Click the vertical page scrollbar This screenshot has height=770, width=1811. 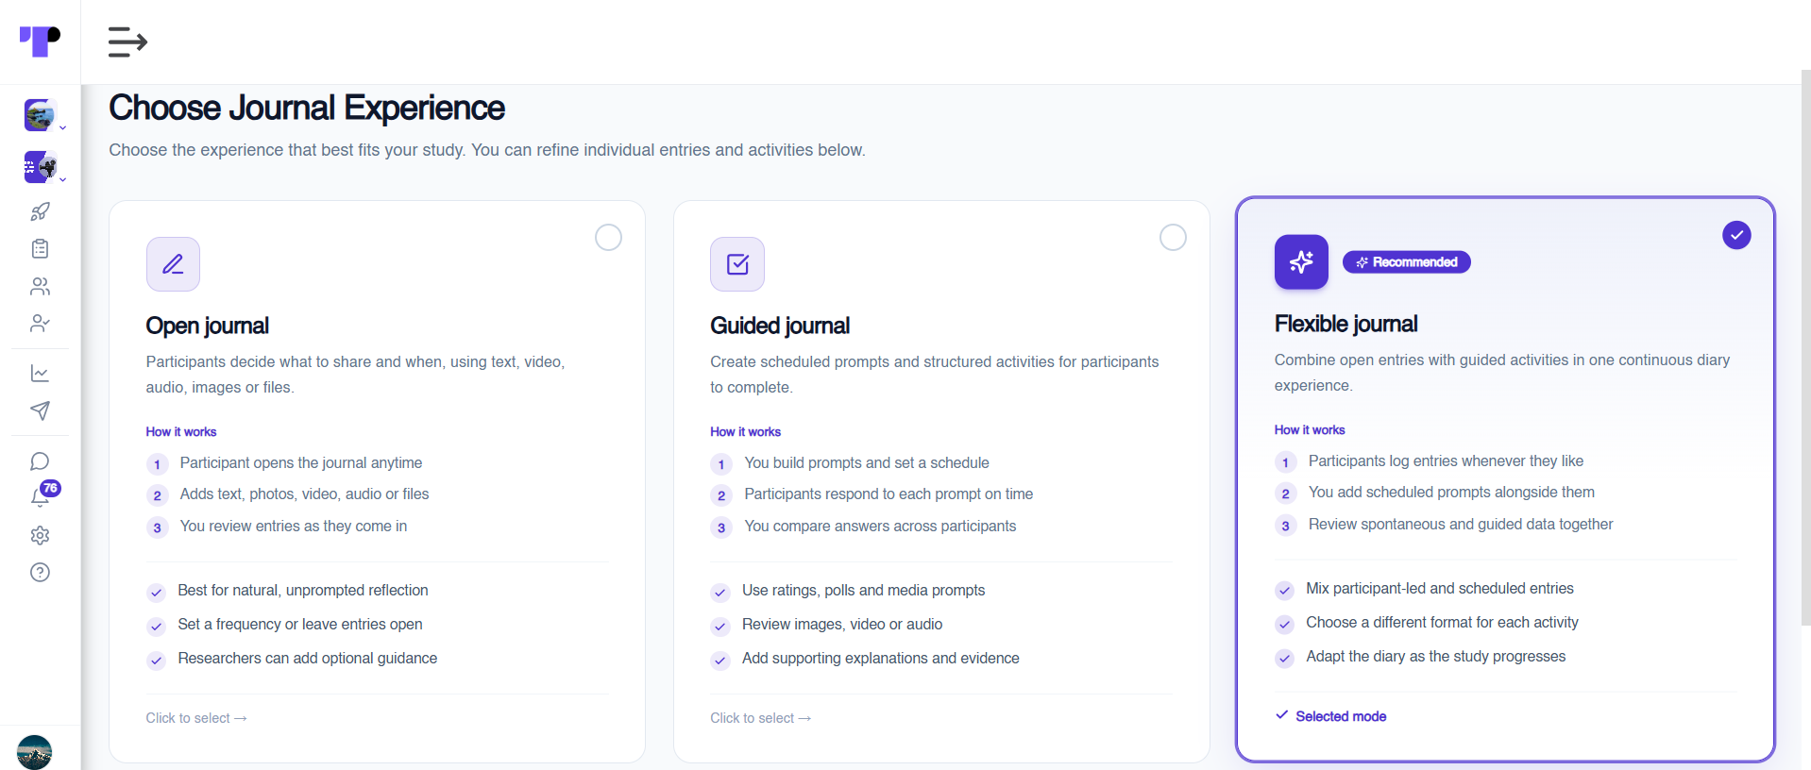(x=1805, y=349)
